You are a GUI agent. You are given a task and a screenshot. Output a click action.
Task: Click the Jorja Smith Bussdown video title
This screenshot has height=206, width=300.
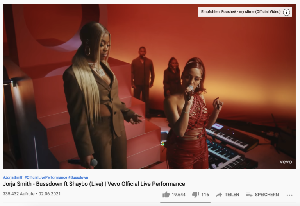click(x=94, y=184)
